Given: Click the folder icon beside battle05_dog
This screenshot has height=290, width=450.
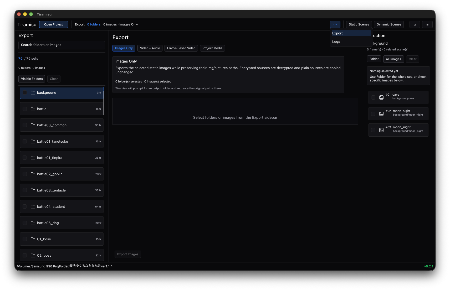Looking at the screenshot, I should 33,223.
